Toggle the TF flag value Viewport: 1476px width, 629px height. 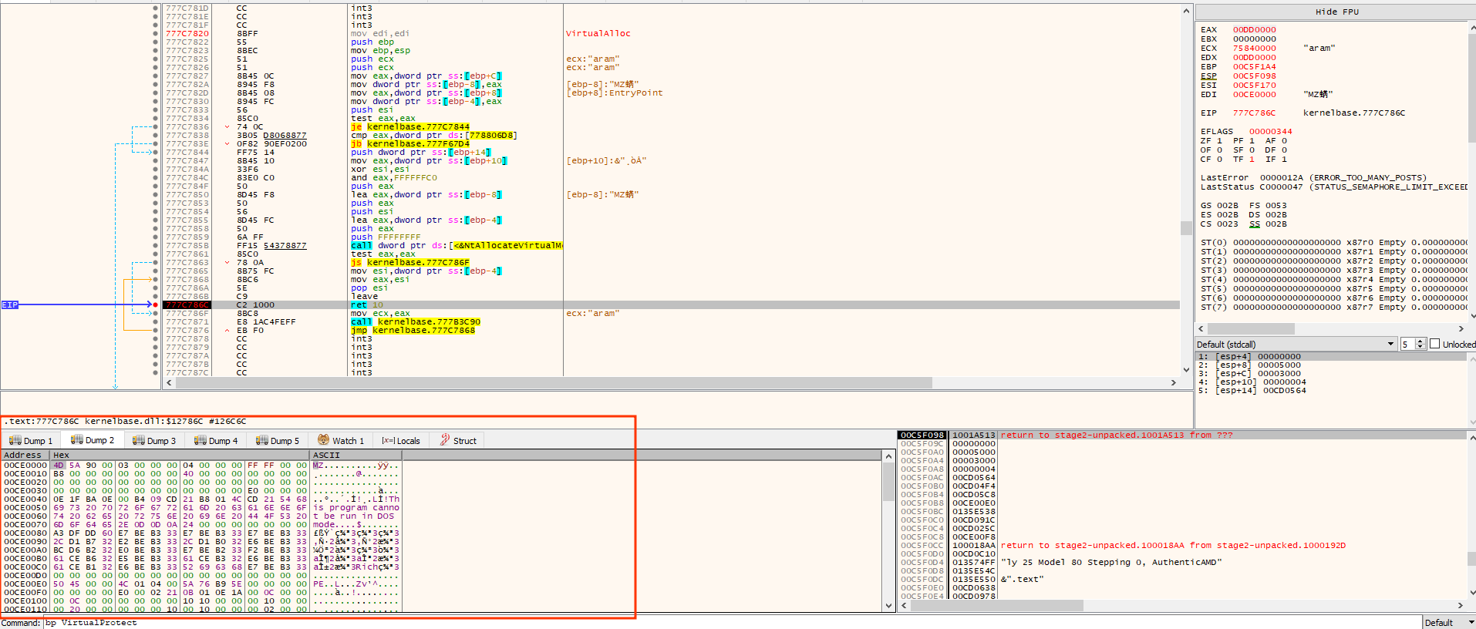1251,160
